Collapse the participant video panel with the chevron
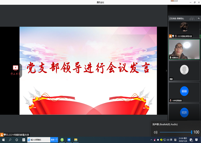This screenshot has width=201, height=143. [166, 71]
